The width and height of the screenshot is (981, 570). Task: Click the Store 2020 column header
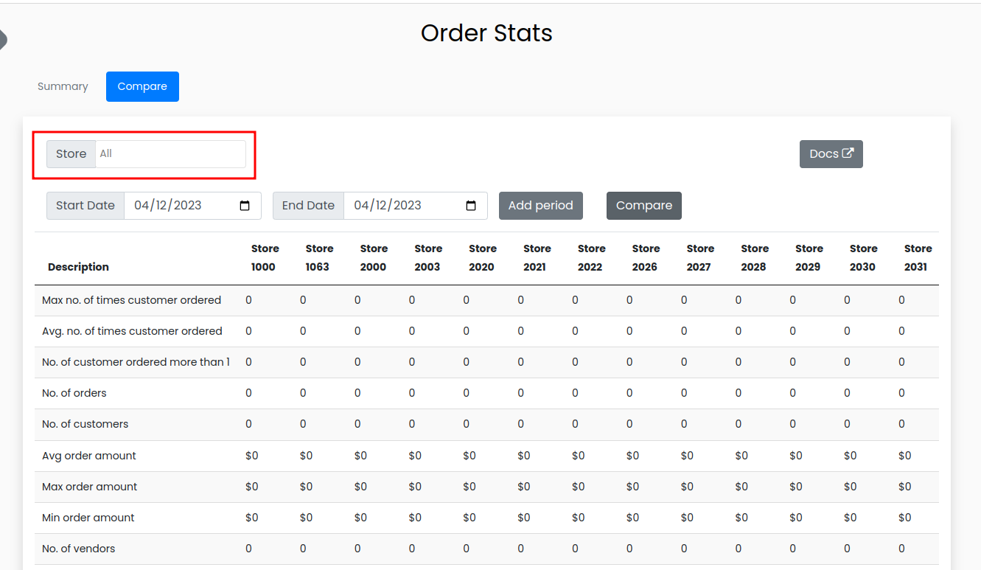click(482, 258)
